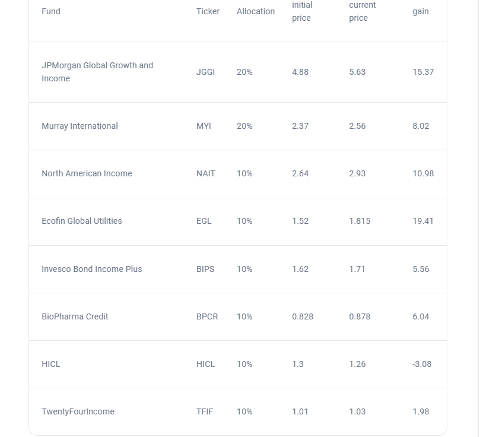
Task: Click the current price column header
Action: point(362,11)
